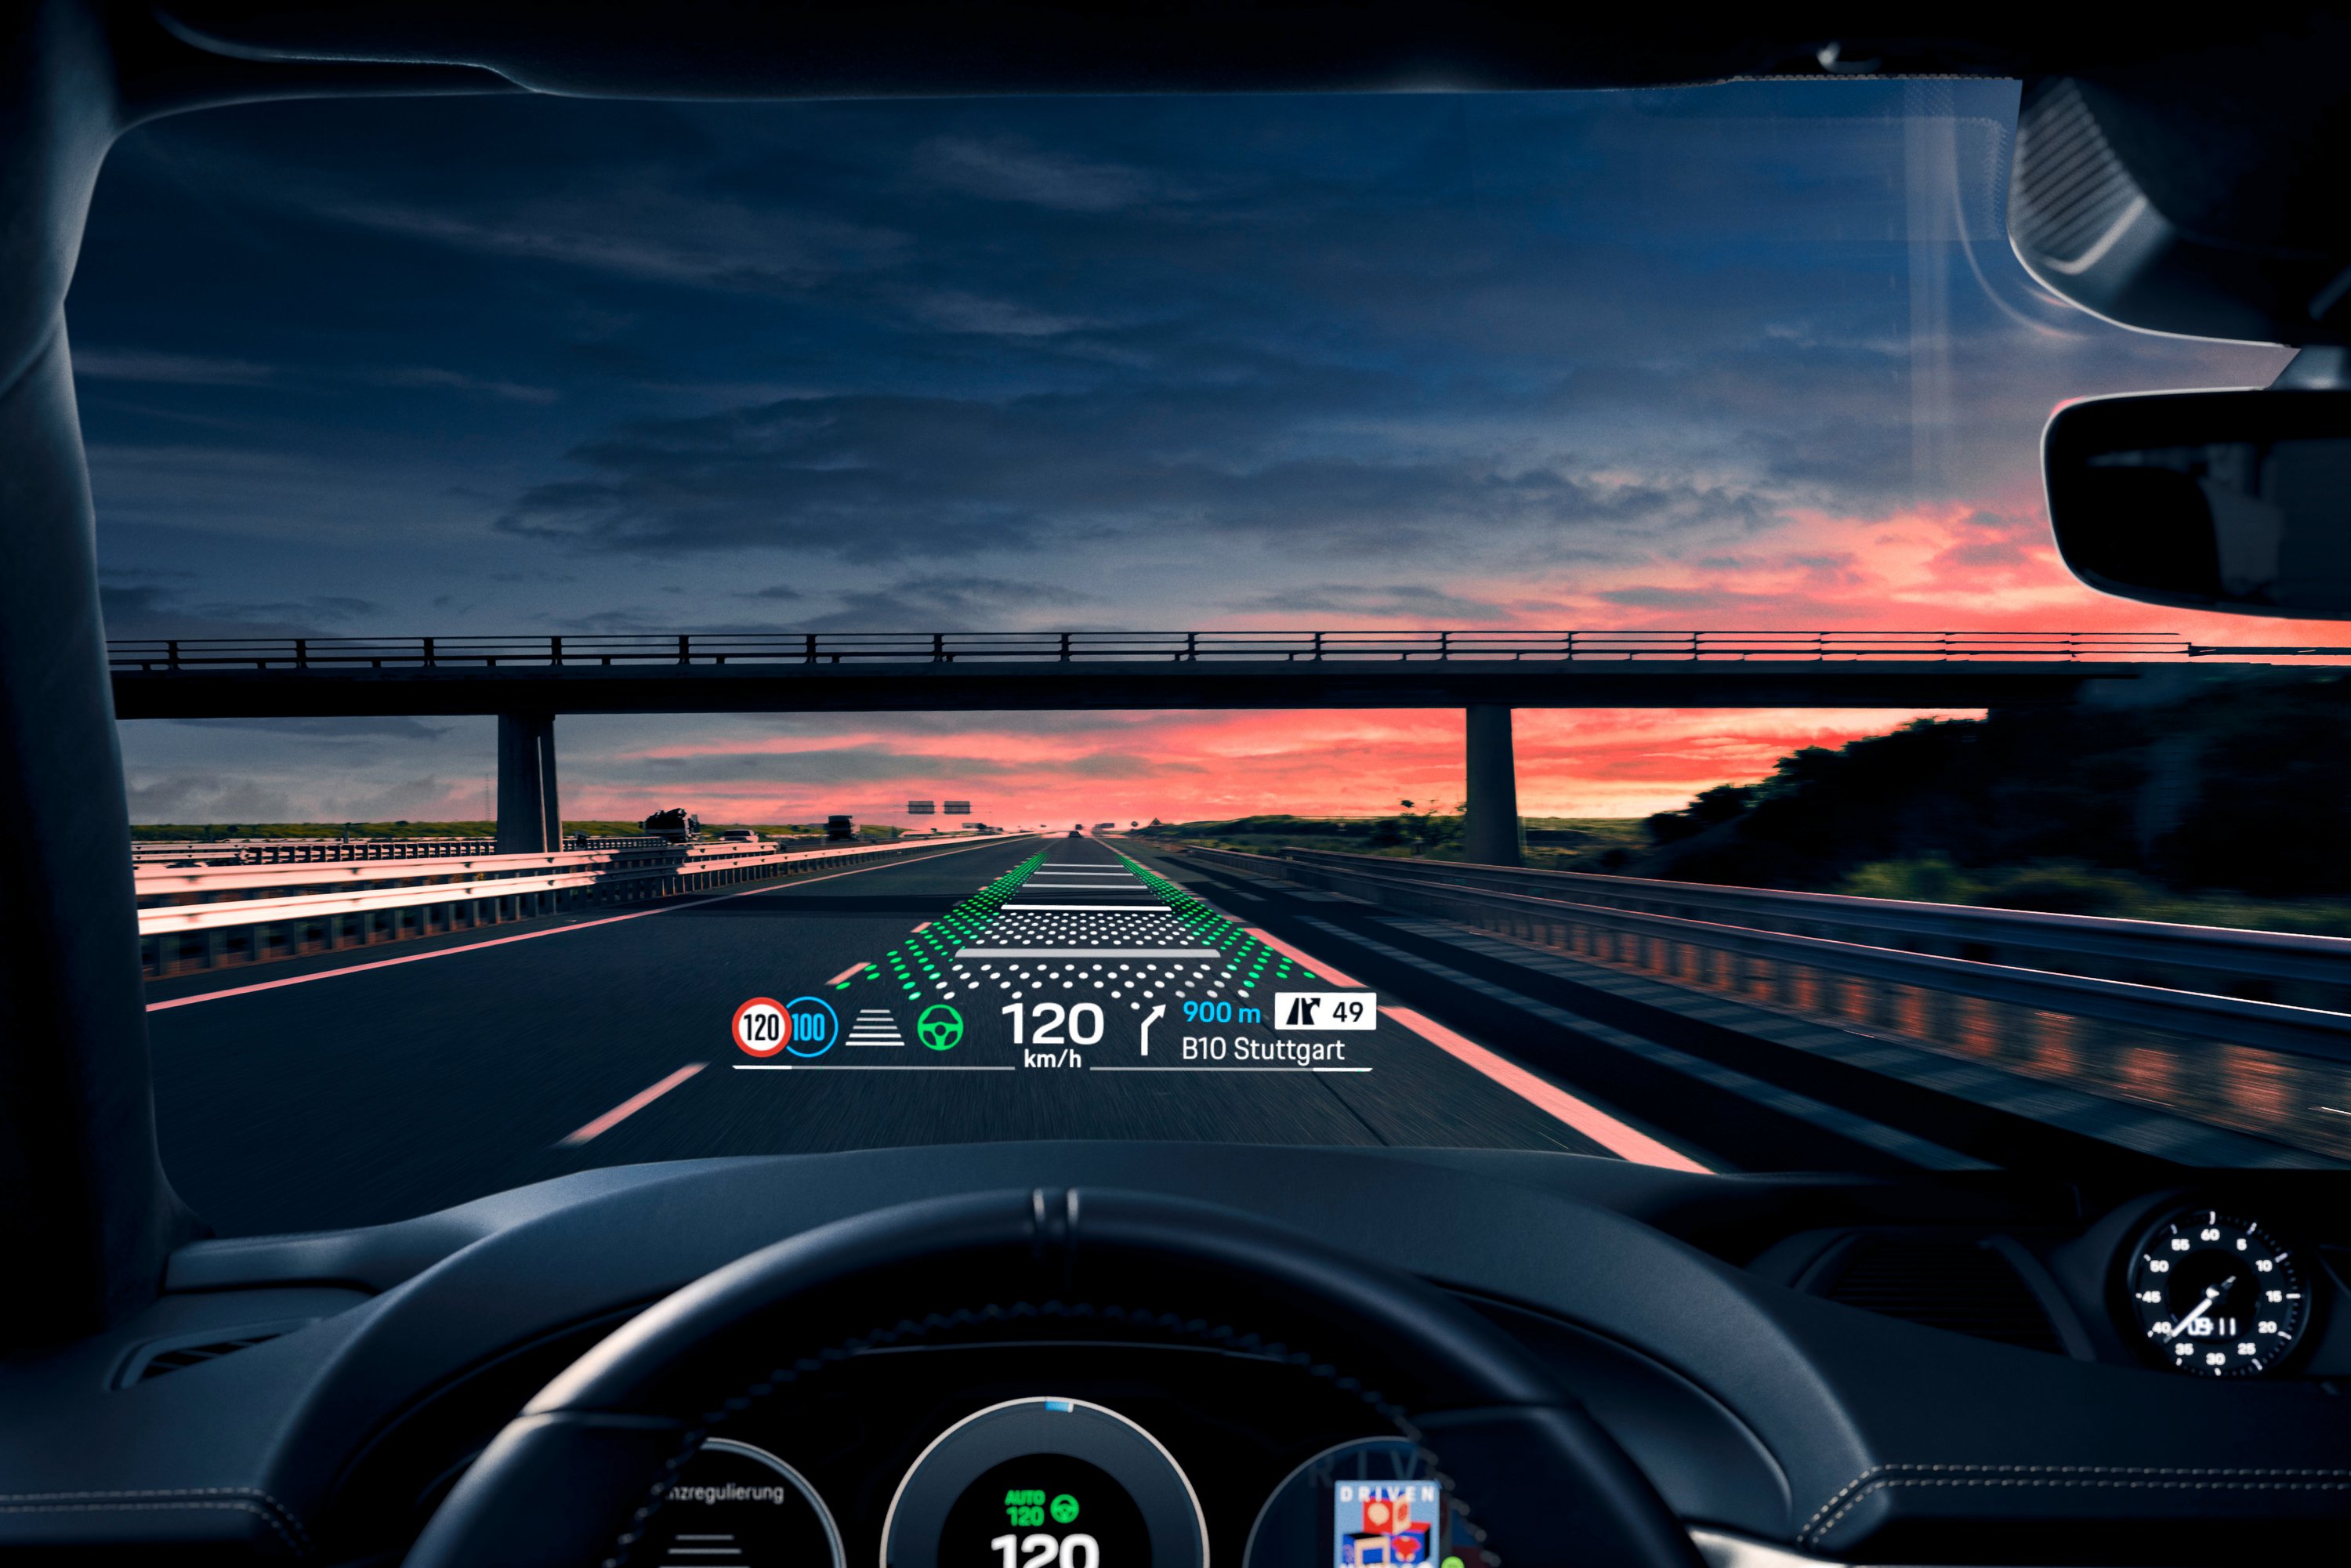The width and height of the screenshot is (2351, 1568).
Task: Click the large HUD '120' speed readout
Action: 1053,1024
